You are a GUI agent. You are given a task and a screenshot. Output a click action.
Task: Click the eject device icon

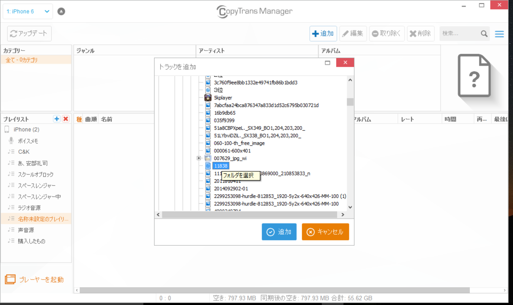(x=61, y=11)
